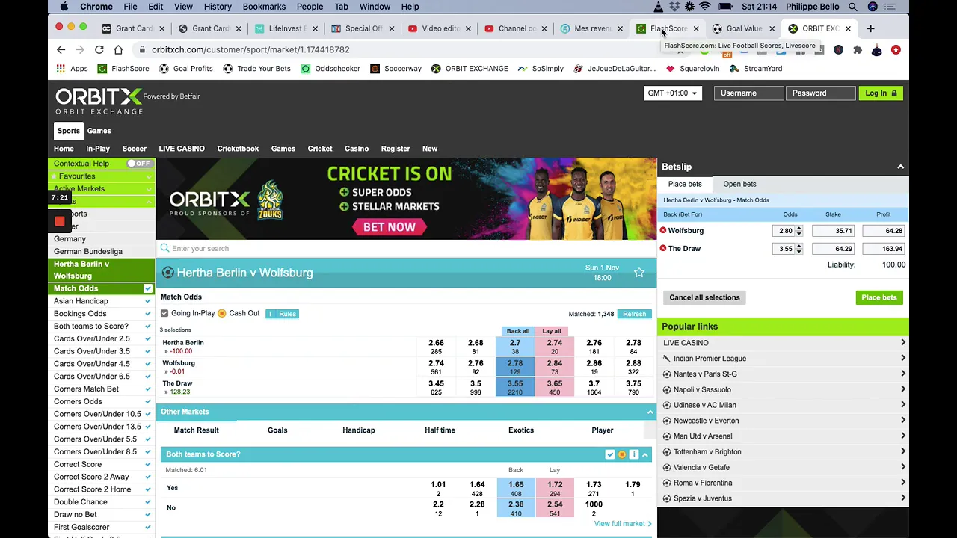Image resolution: width=957 pixels, height=538 pixels.
Task: Stop the red screen recording button
Action: pos(60,221)
